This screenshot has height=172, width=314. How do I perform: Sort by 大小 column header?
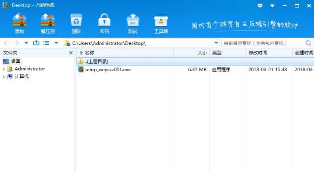coord(191,53)
